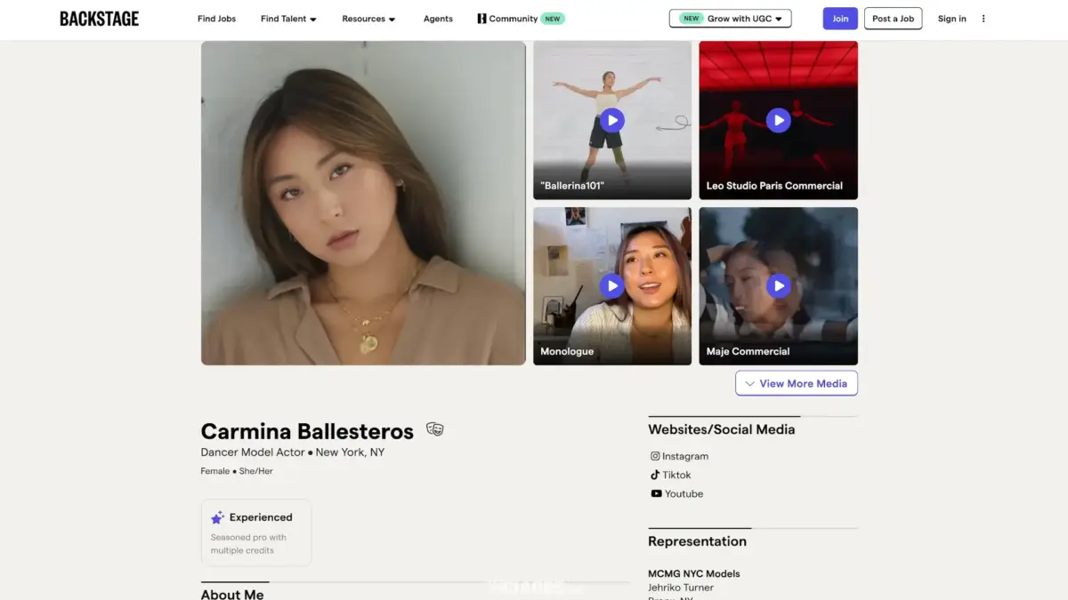Click MCMG NYC Models representation
The height and width of the screenshot is (600, 1068).
(x=694, y=573)
